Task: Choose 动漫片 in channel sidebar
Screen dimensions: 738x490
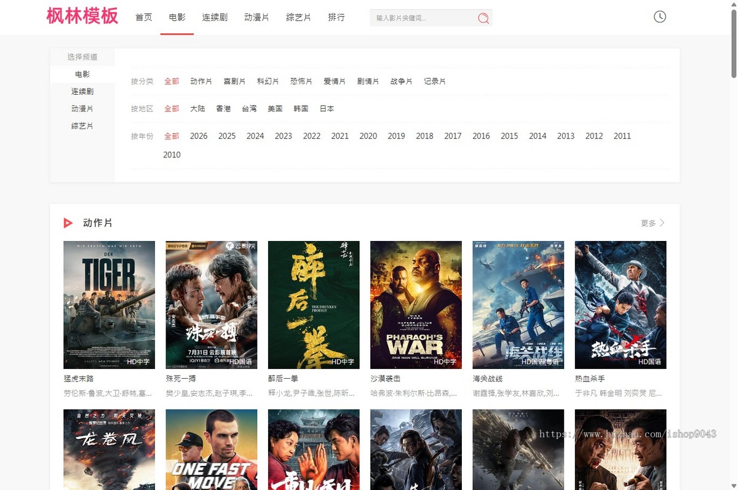Action: (x=82, y=109)
